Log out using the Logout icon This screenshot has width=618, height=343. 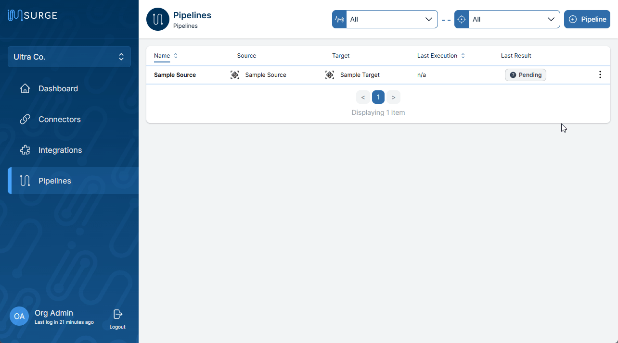pyautogui.click(x=117, y=315)
